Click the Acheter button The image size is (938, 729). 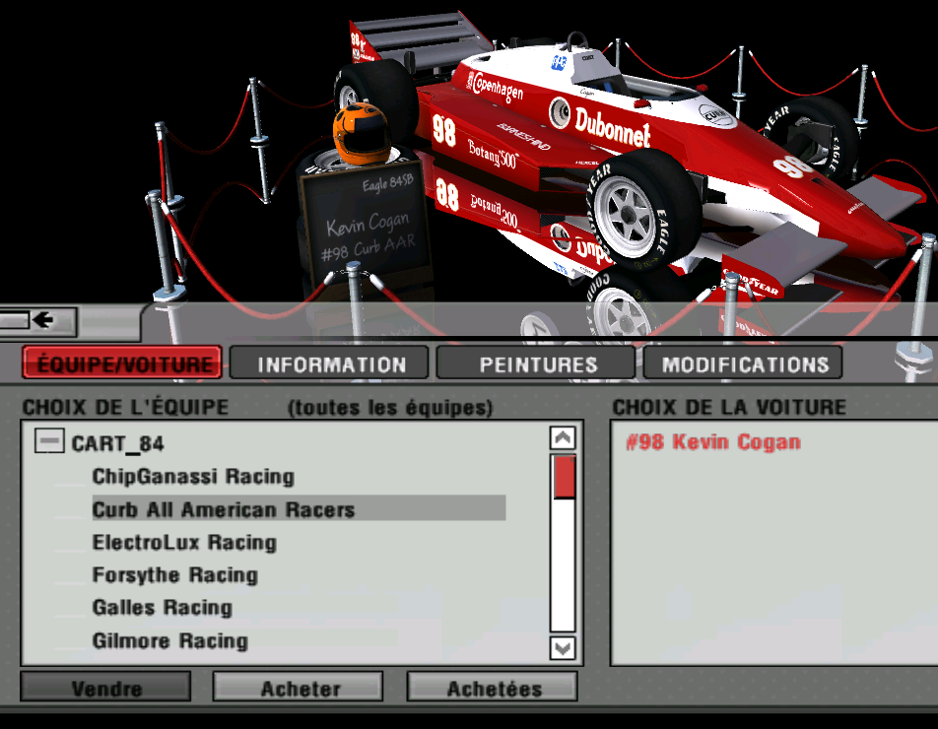pos(299,688)
